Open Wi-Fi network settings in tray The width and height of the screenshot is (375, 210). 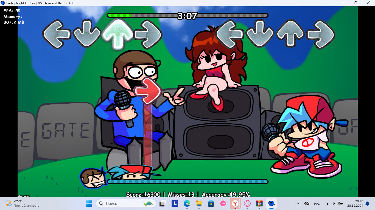tap(327, 203)
